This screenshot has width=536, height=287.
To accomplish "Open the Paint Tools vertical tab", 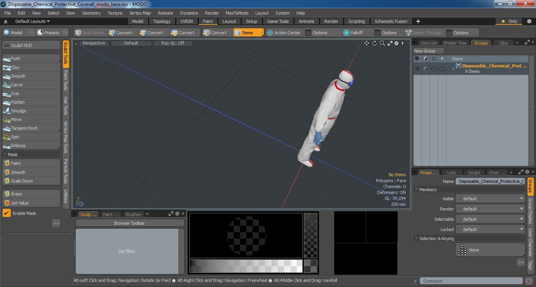I will 66,80.
